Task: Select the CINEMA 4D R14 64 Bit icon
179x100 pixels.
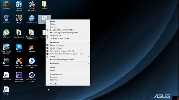Action: [32, 77]
